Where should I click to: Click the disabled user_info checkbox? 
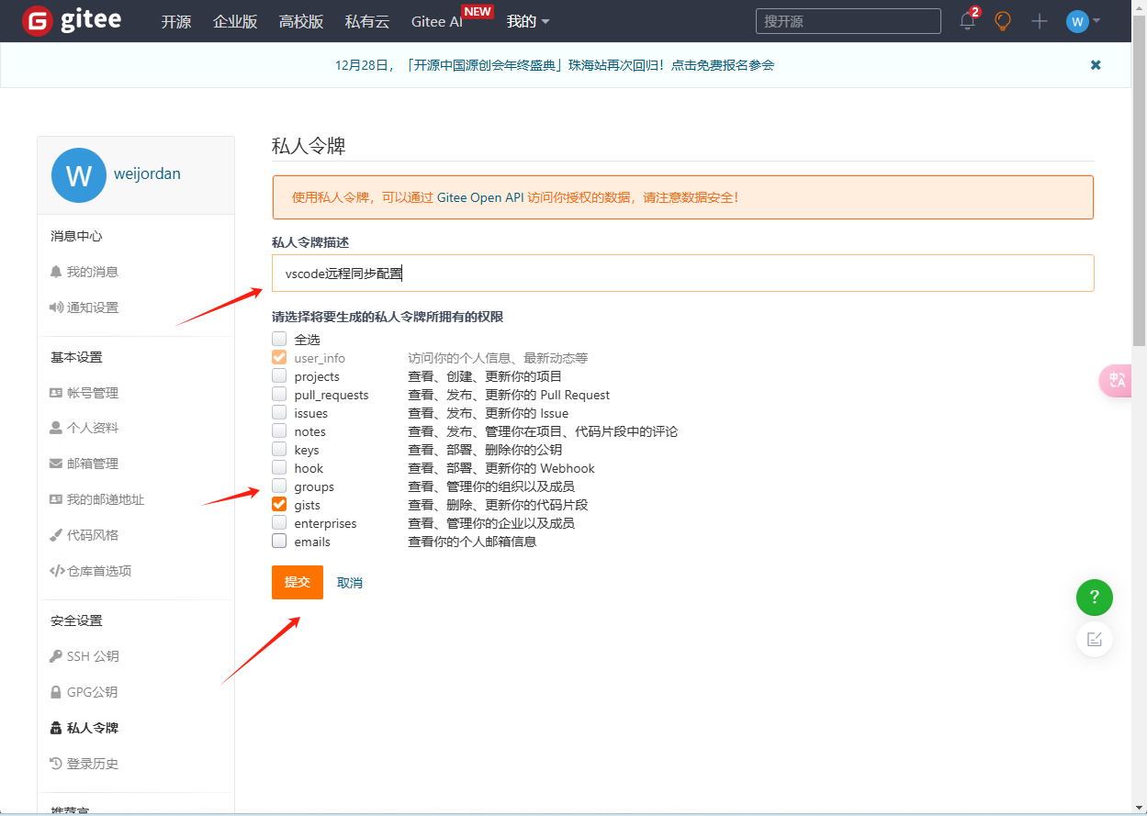click(x=279, y=357)
